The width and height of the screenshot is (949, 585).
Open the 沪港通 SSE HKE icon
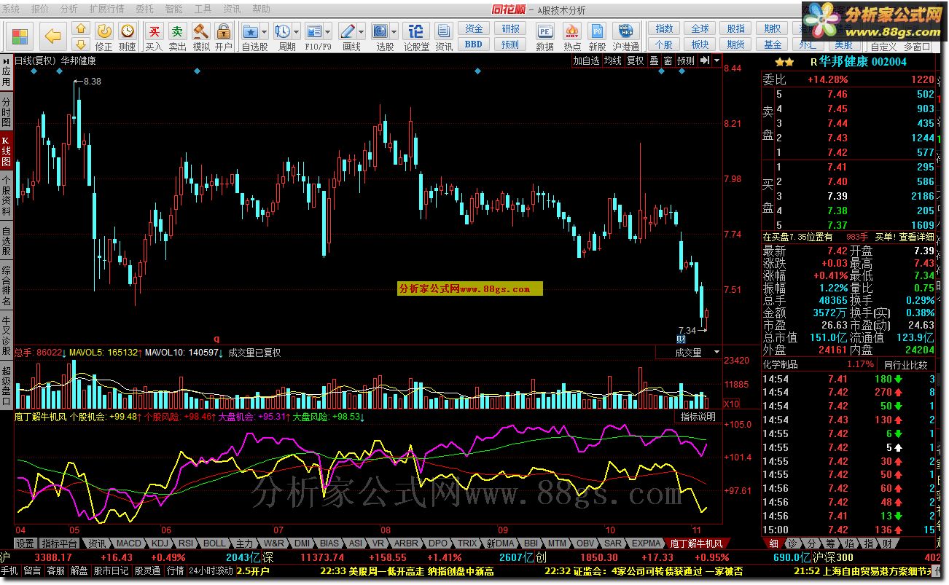tap(625, 31)
